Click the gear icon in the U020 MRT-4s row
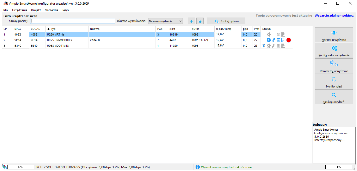357x171 pixels. pos(269,34)
